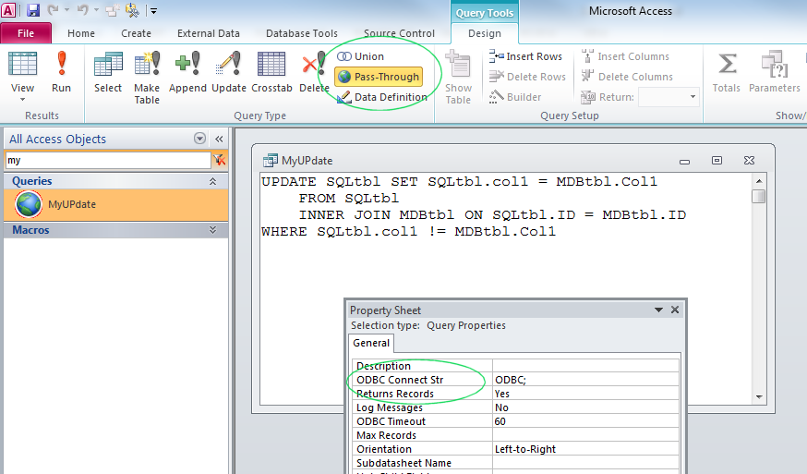Open the expression Builder
Image resolution: width=807 pixels, height=474 pixels.
514,97
